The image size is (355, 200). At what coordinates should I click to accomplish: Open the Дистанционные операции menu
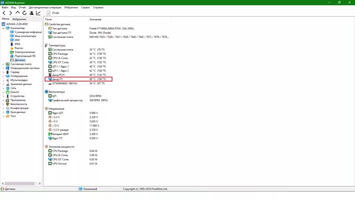45,8
